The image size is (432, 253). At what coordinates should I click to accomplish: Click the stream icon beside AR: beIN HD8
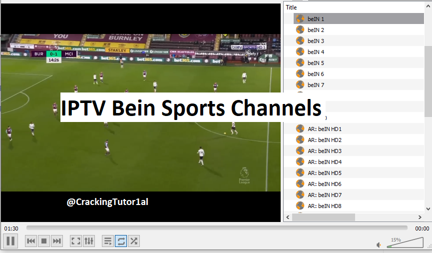pyautogui.click(x=300, y=206)
